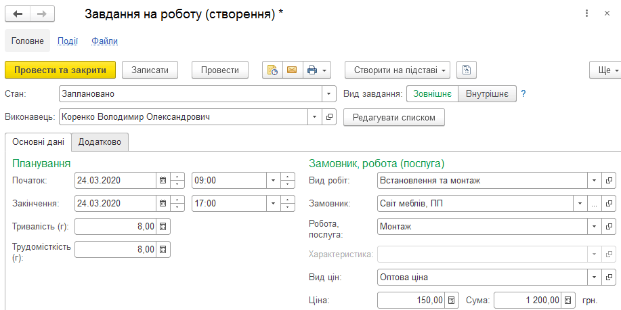Click the Стан field showing Заплановано
This screenshot has width=621, height=310.
point(191,94)
